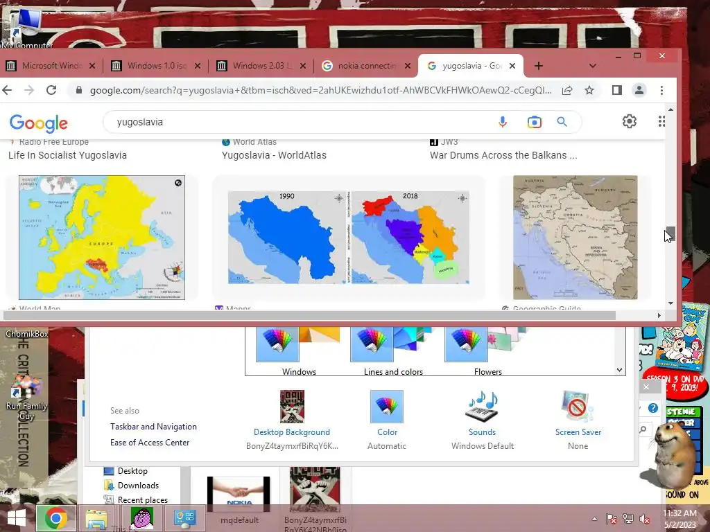710x532 pixels.
Task: Open Google quick settings gear
Action: coord(630,121)
